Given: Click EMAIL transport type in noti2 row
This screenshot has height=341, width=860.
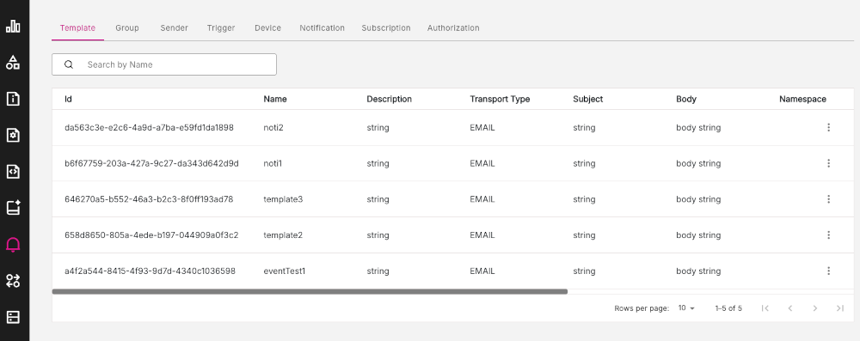Looking at the screenshot, I should coord(482,128).
